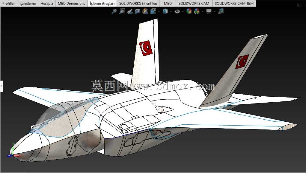Expand the Apply Scene dropdown arrow
306x173 pixels.
pos(202,11)
